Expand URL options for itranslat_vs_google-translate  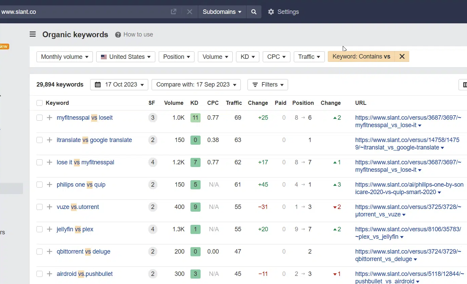click(442, 148)
